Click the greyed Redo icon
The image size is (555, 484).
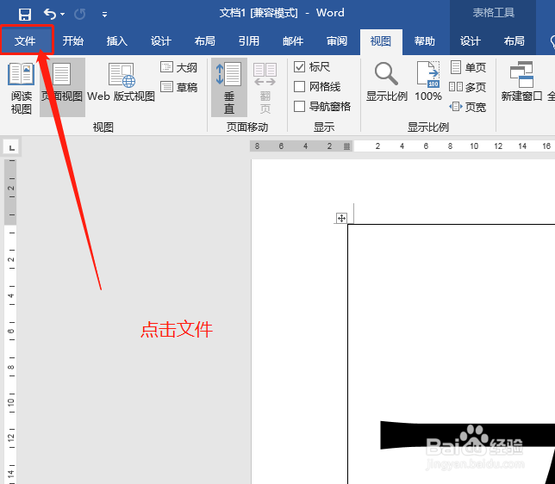pyautogui.click(x=80, y=14)
